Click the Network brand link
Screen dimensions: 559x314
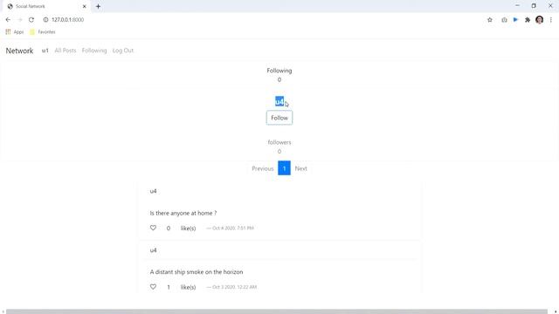click(19, 51)
